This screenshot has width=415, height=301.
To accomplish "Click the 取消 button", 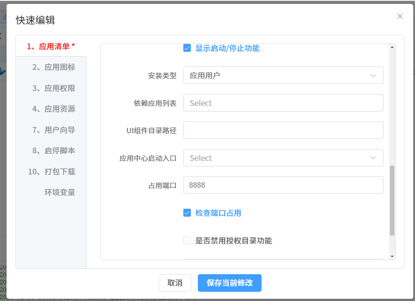I will click(175, 283).
